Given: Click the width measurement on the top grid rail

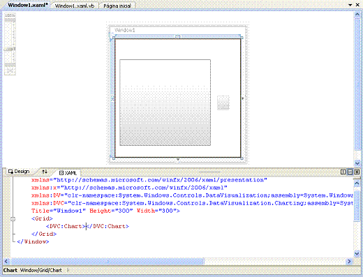Looking at the screenshot, I should click(x=177, y=36).
